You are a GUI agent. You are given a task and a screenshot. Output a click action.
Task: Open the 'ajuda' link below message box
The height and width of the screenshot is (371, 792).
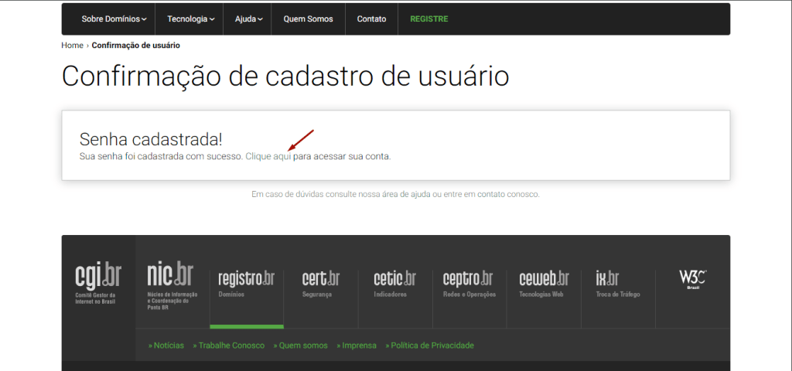[x=419, y=195]
